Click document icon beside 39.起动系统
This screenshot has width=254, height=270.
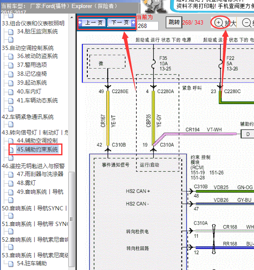coord(11,83)
